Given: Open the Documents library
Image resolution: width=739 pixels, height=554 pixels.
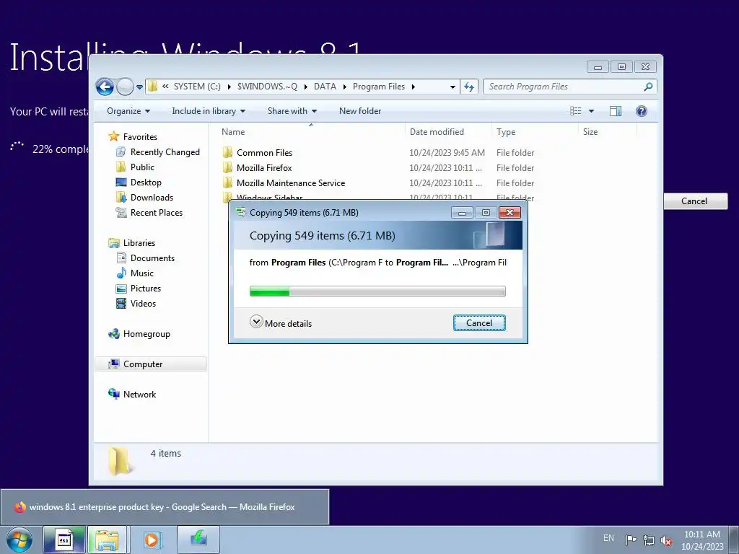Looking at the screenshot, I should [x=152, y=258].
